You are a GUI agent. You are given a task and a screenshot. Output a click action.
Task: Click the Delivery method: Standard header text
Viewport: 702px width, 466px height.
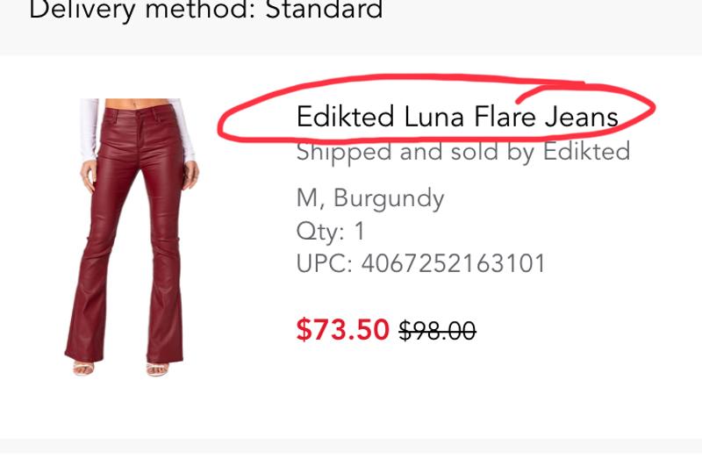(206, 11)
